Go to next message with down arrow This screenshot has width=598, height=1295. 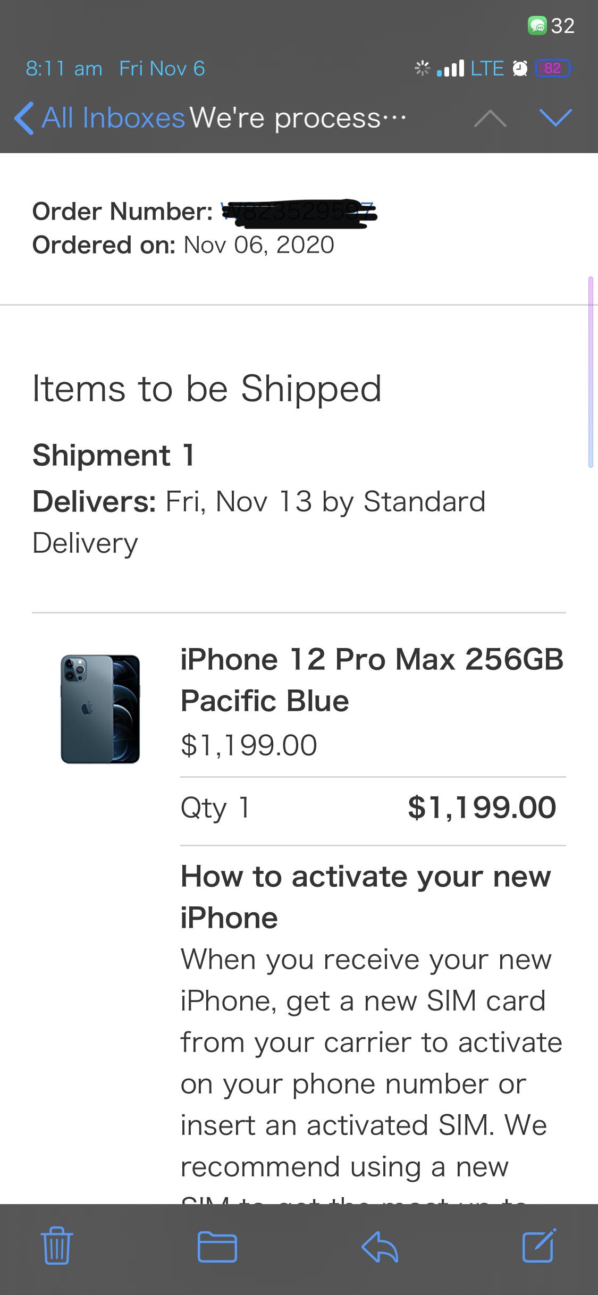[555, 117]
